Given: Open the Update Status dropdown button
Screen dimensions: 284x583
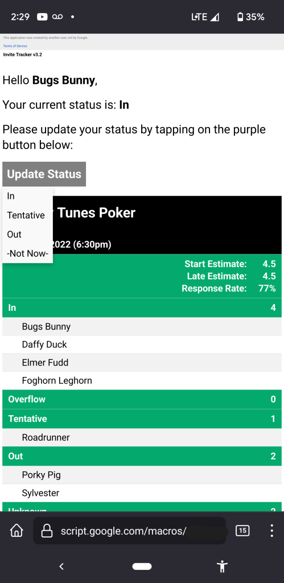Looking at the screenshot, I should (x=44, y=174).
